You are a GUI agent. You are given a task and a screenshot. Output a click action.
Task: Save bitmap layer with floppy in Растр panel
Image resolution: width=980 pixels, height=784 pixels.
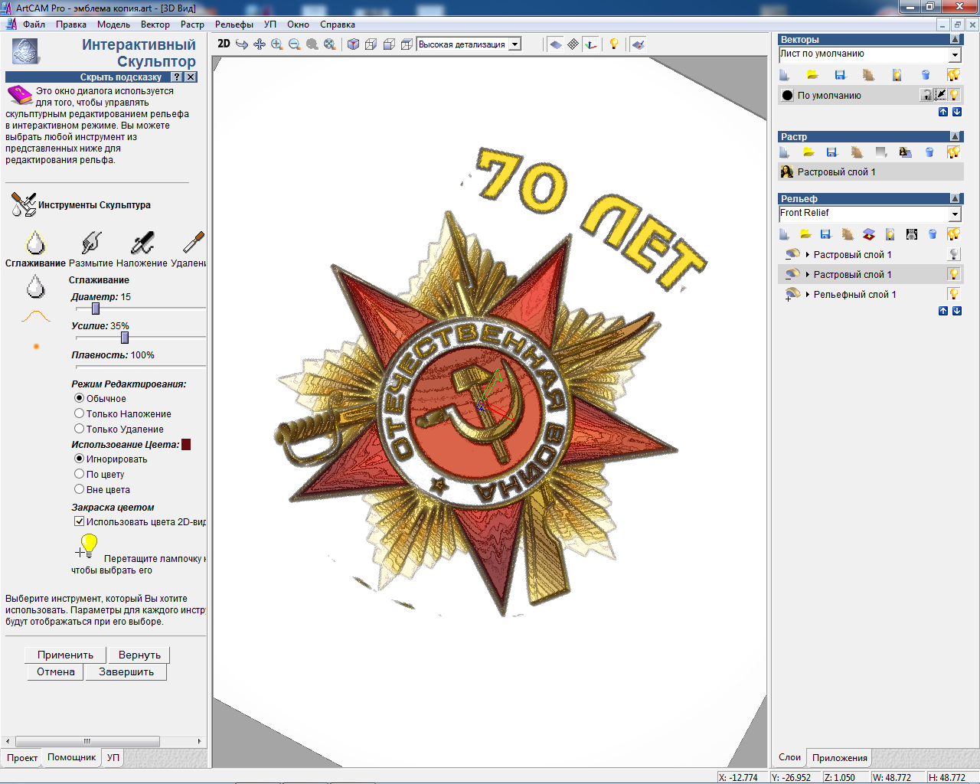click(832, 152)
